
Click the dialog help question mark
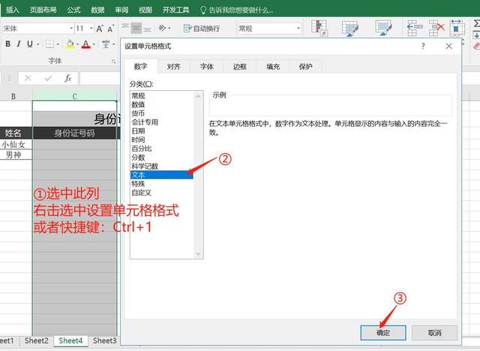[423, 46]
